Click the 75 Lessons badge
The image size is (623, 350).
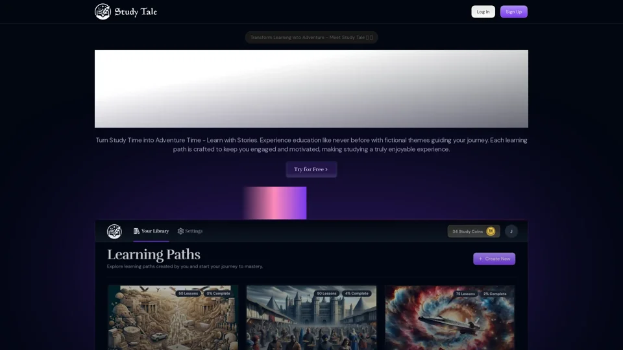click(465, 294)
